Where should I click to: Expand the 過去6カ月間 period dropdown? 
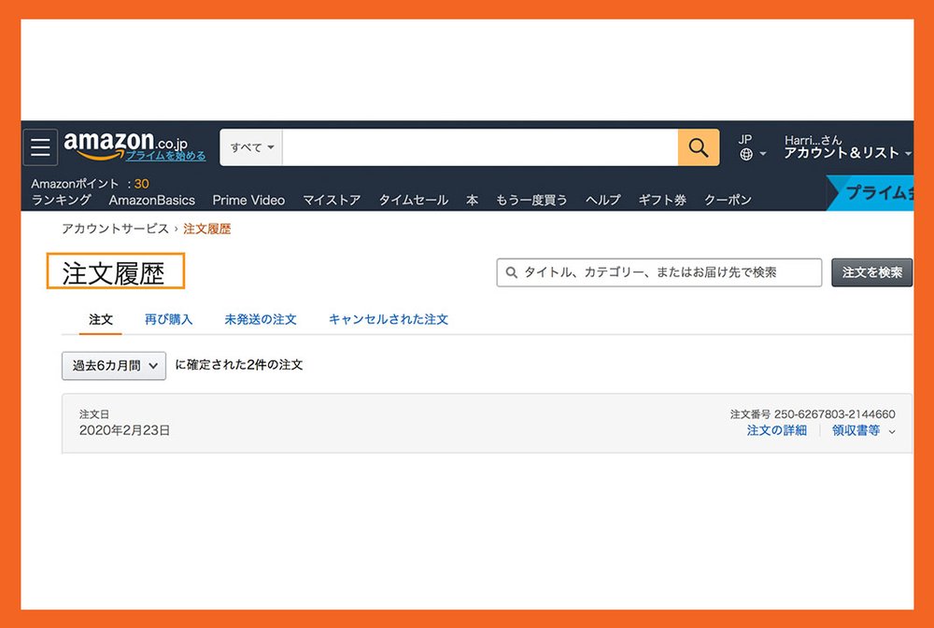(x=114, y=366)
